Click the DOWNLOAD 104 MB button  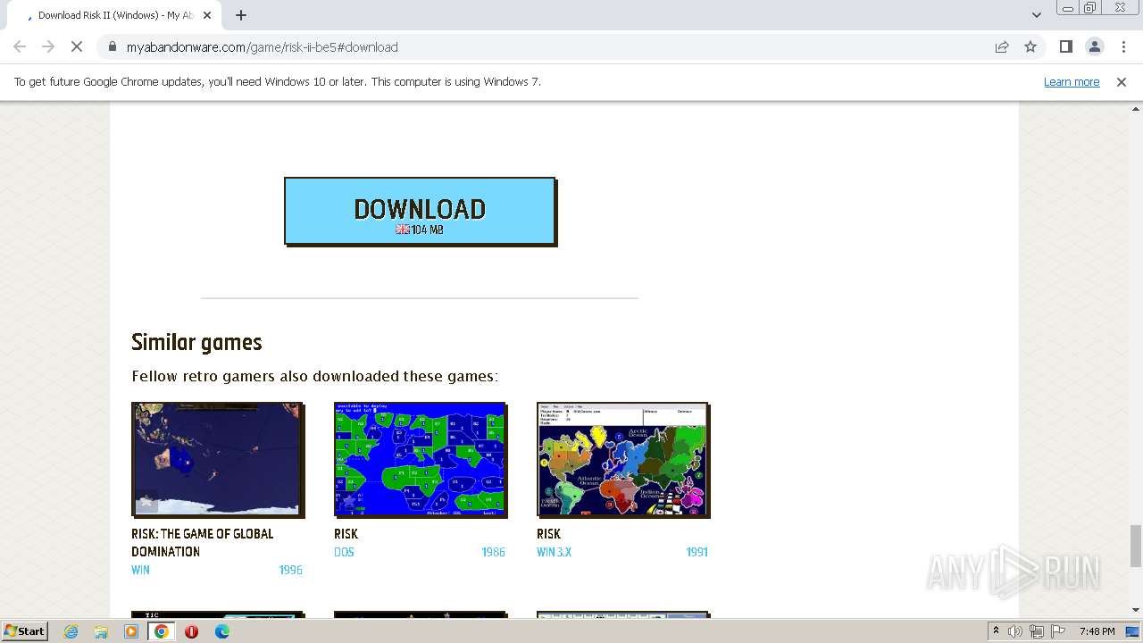[x=420, y=211]
